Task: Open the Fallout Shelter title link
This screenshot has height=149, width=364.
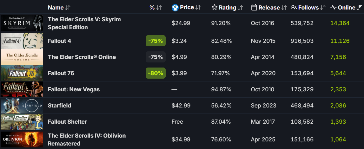Action: pos(67,122)
